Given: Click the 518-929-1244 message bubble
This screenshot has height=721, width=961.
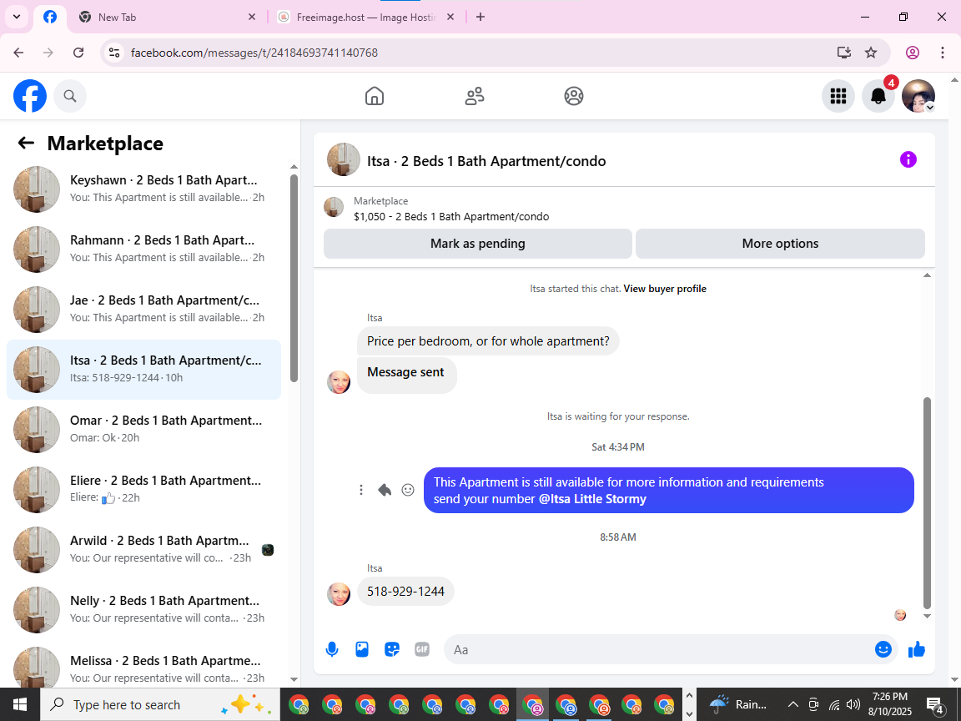Looking at the screenshot, I should [x=405, y=592].
